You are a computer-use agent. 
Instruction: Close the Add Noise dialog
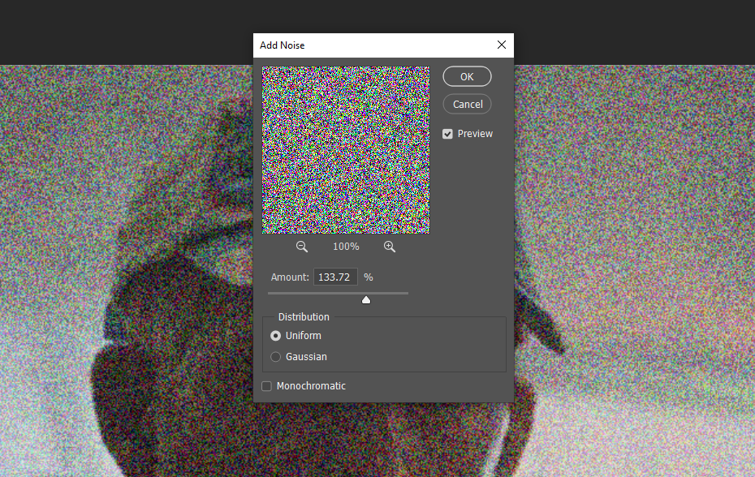(x=501, y=45)
